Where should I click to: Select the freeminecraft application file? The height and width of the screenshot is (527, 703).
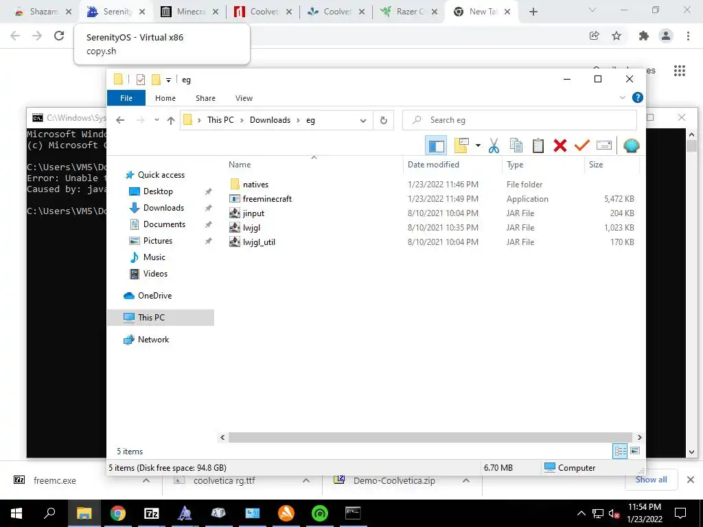pyautogui.click(x=267, y=198)
